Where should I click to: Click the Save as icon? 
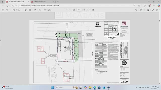point(148,10)
